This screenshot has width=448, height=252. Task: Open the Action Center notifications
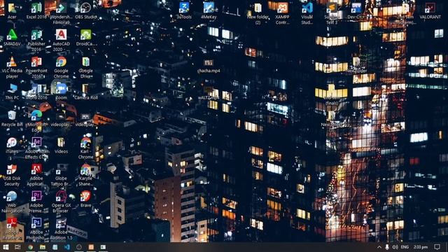437,247
